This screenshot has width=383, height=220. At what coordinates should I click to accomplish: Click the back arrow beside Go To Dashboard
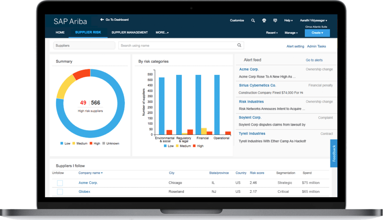pyautogui.click(x=102, y=19)
